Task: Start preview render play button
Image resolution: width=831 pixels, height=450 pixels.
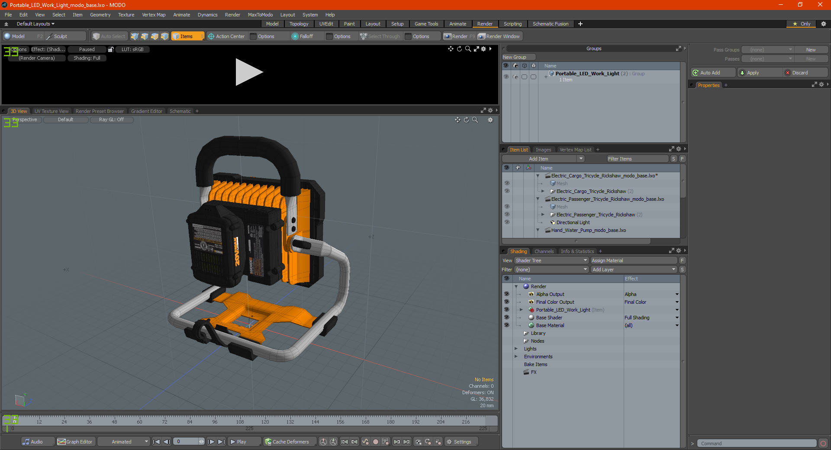Action: [x=249, y=72]
